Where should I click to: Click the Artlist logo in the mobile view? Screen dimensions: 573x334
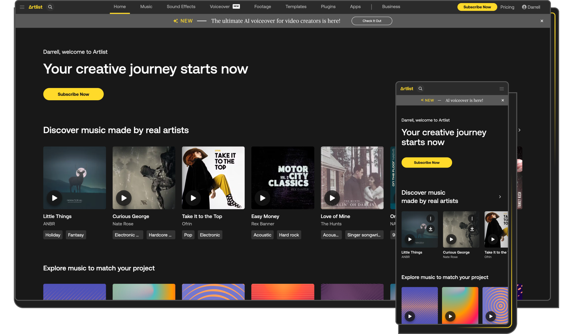click(x=407, y=89)
